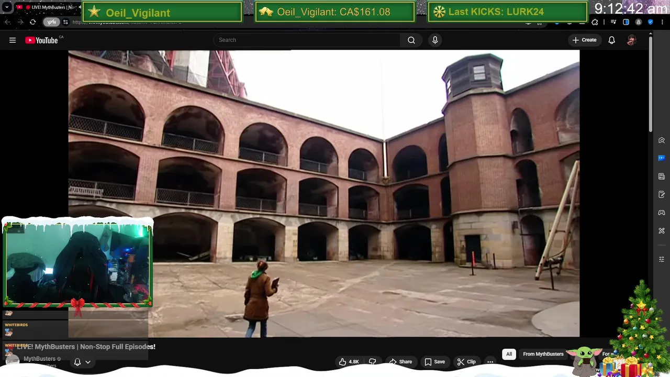Click the magnifier search button
The height and width of the screenshot is (377, 670).
(411, 40)
